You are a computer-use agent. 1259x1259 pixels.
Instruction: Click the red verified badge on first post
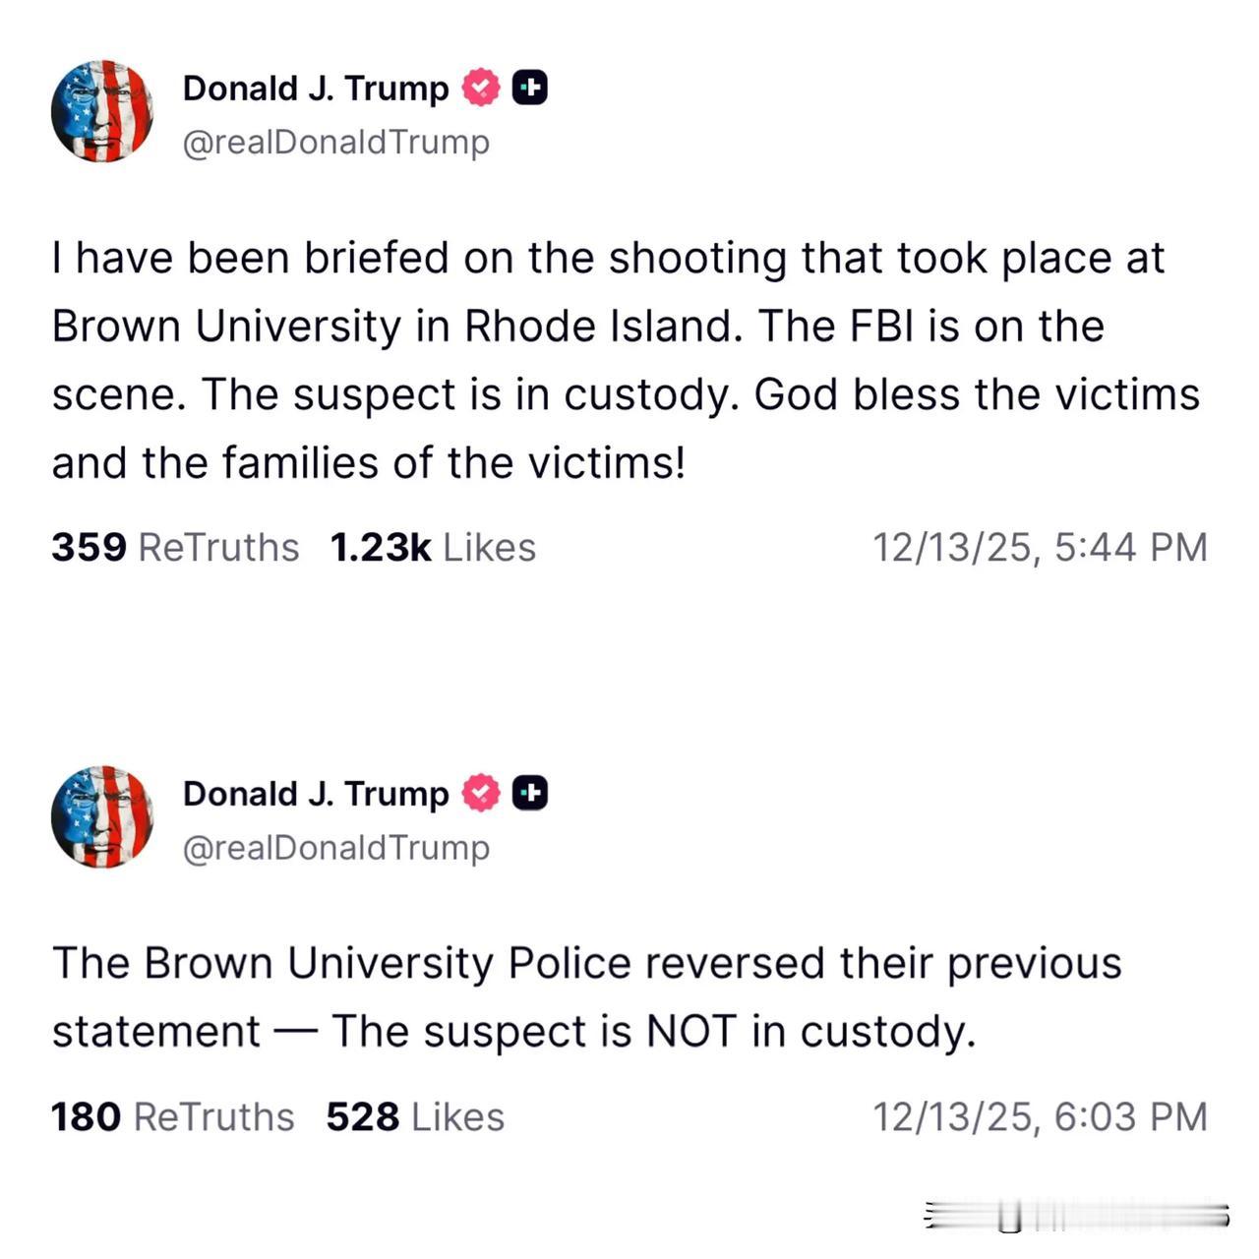pyautogui.click(x=481, y=89)
